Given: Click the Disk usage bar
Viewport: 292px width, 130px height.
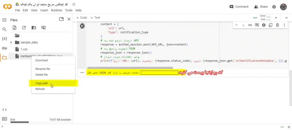Looking at the screenshot, I should [x=40, y=122].
